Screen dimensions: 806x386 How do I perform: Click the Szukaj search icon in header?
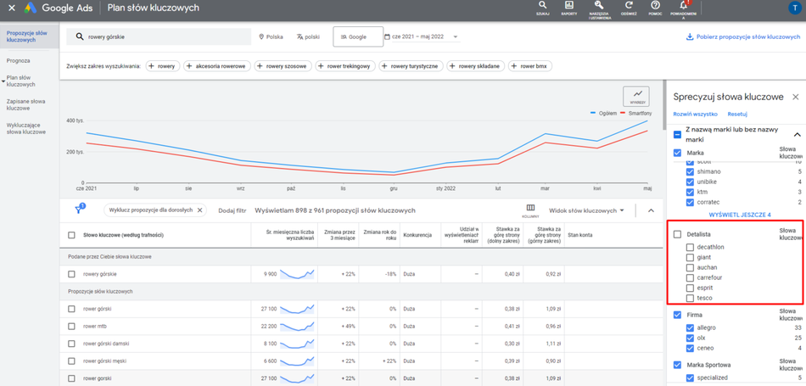pos(542,7)
